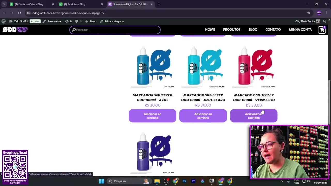Open OBS Studio from the taskbar
This screenshot has width=331, height=186.
pos(166,181)
